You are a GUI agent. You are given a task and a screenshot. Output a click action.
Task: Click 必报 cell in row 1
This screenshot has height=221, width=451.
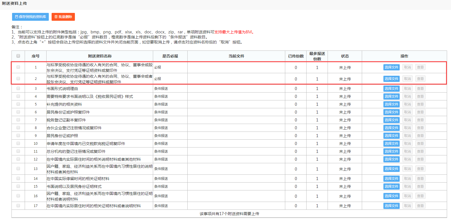click(170, 67)
